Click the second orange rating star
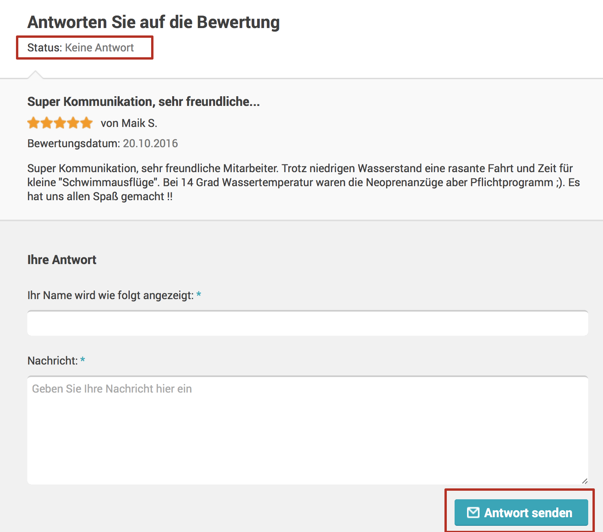 pos(47,123)
